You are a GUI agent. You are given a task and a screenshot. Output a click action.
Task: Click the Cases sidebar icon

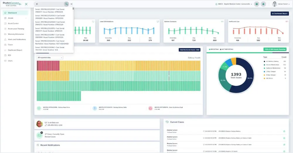(5, 45)
